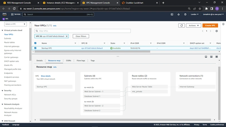Click the resource map horizontal scrollbar
The width and height of the screenshot is (226, 127).
pyautogui.click(x=125, y=120)
